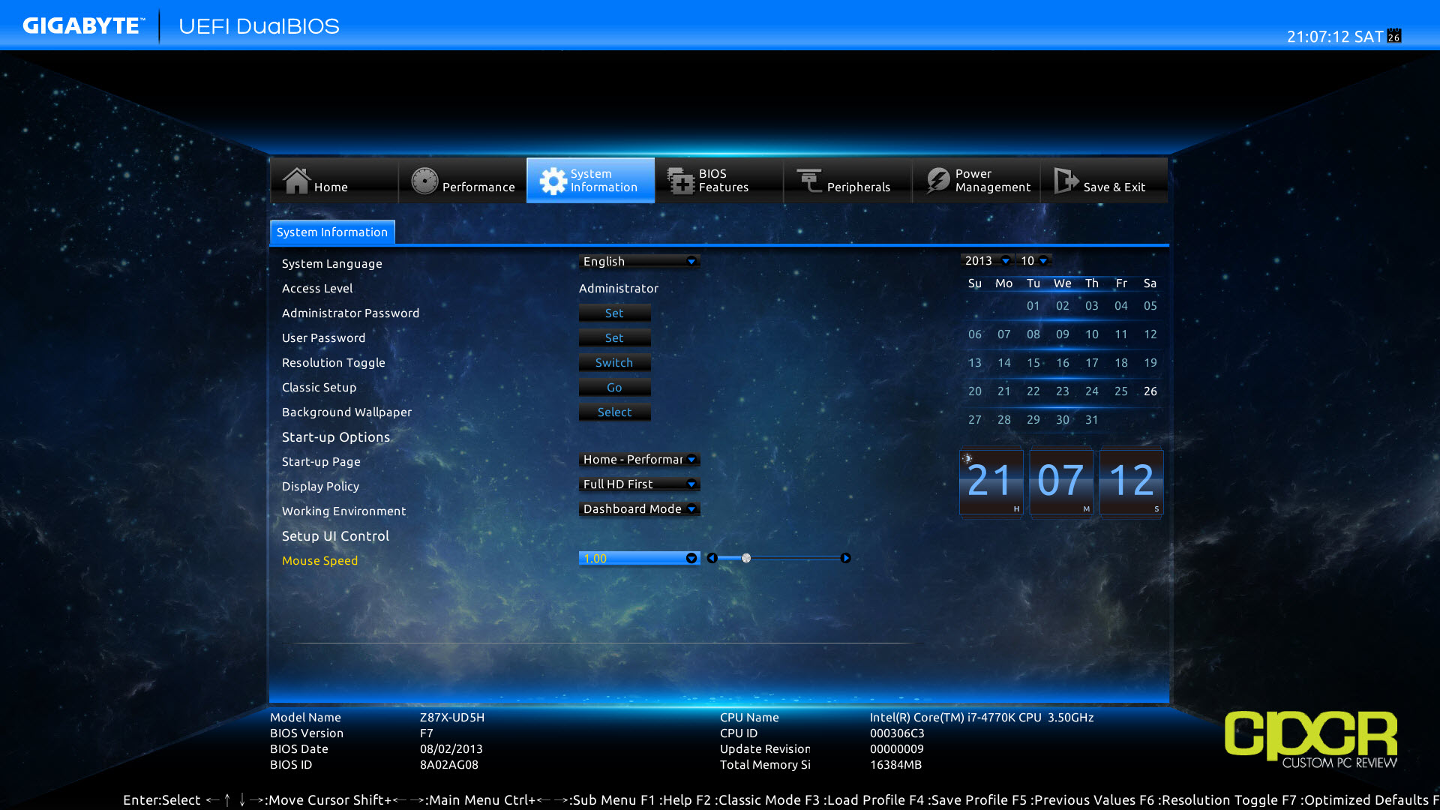Select the Save & Exit tab
Image resolution: width=1440 pixels, height=810 pixels.
click(1104, 181)
